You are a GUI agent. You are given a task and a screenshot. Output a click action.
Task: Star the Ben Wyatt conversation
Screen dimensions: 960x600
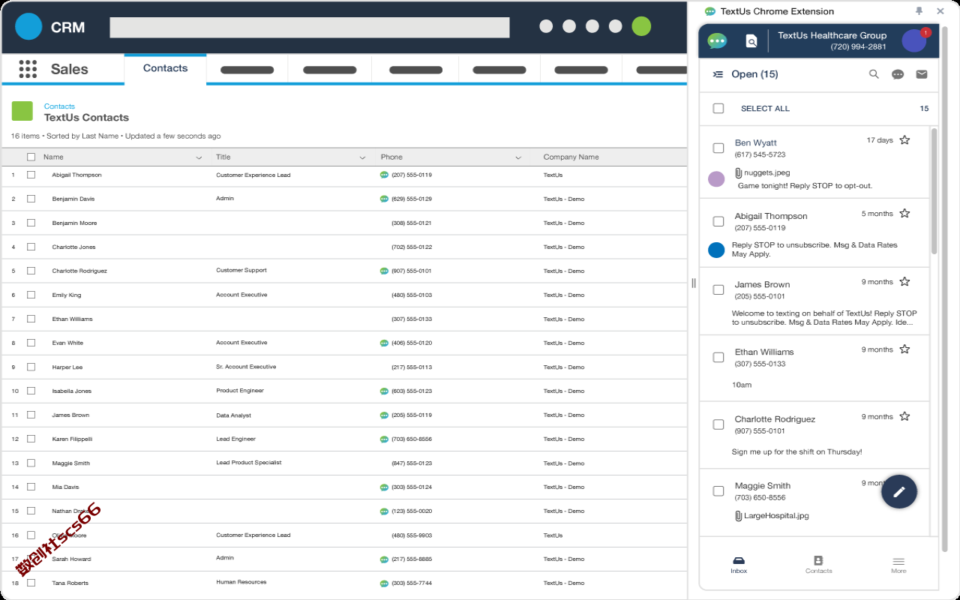(904, 140)
